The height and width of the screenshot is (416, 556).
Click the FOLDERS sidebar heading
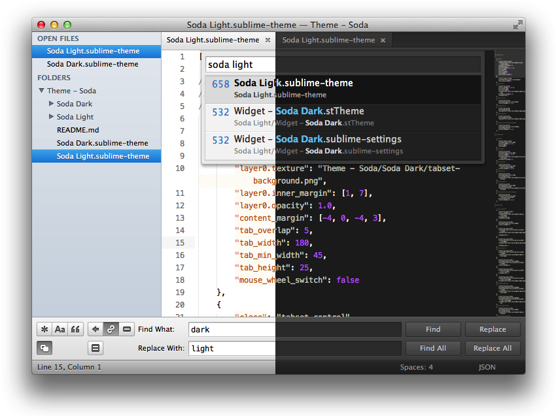point(54,78)
